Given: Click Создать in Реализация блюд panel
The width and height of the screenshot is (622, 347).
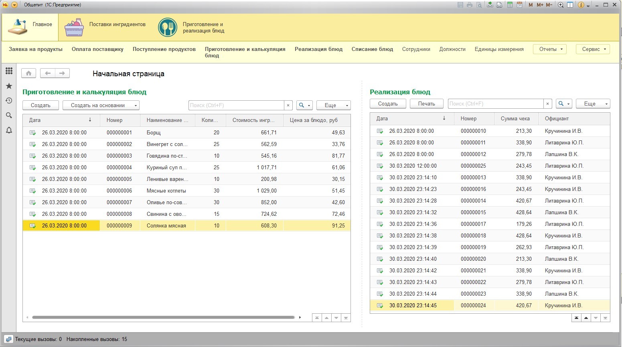Looking at the screenshot, I should [388, 104].
